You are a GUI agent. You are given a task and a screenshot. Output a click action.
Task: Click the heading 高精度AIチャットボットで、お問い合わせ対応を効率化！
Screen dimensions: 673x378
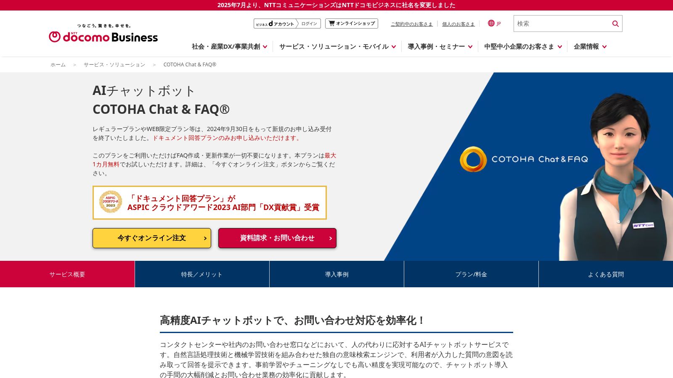pyautogui.click(x=292, y=320)
